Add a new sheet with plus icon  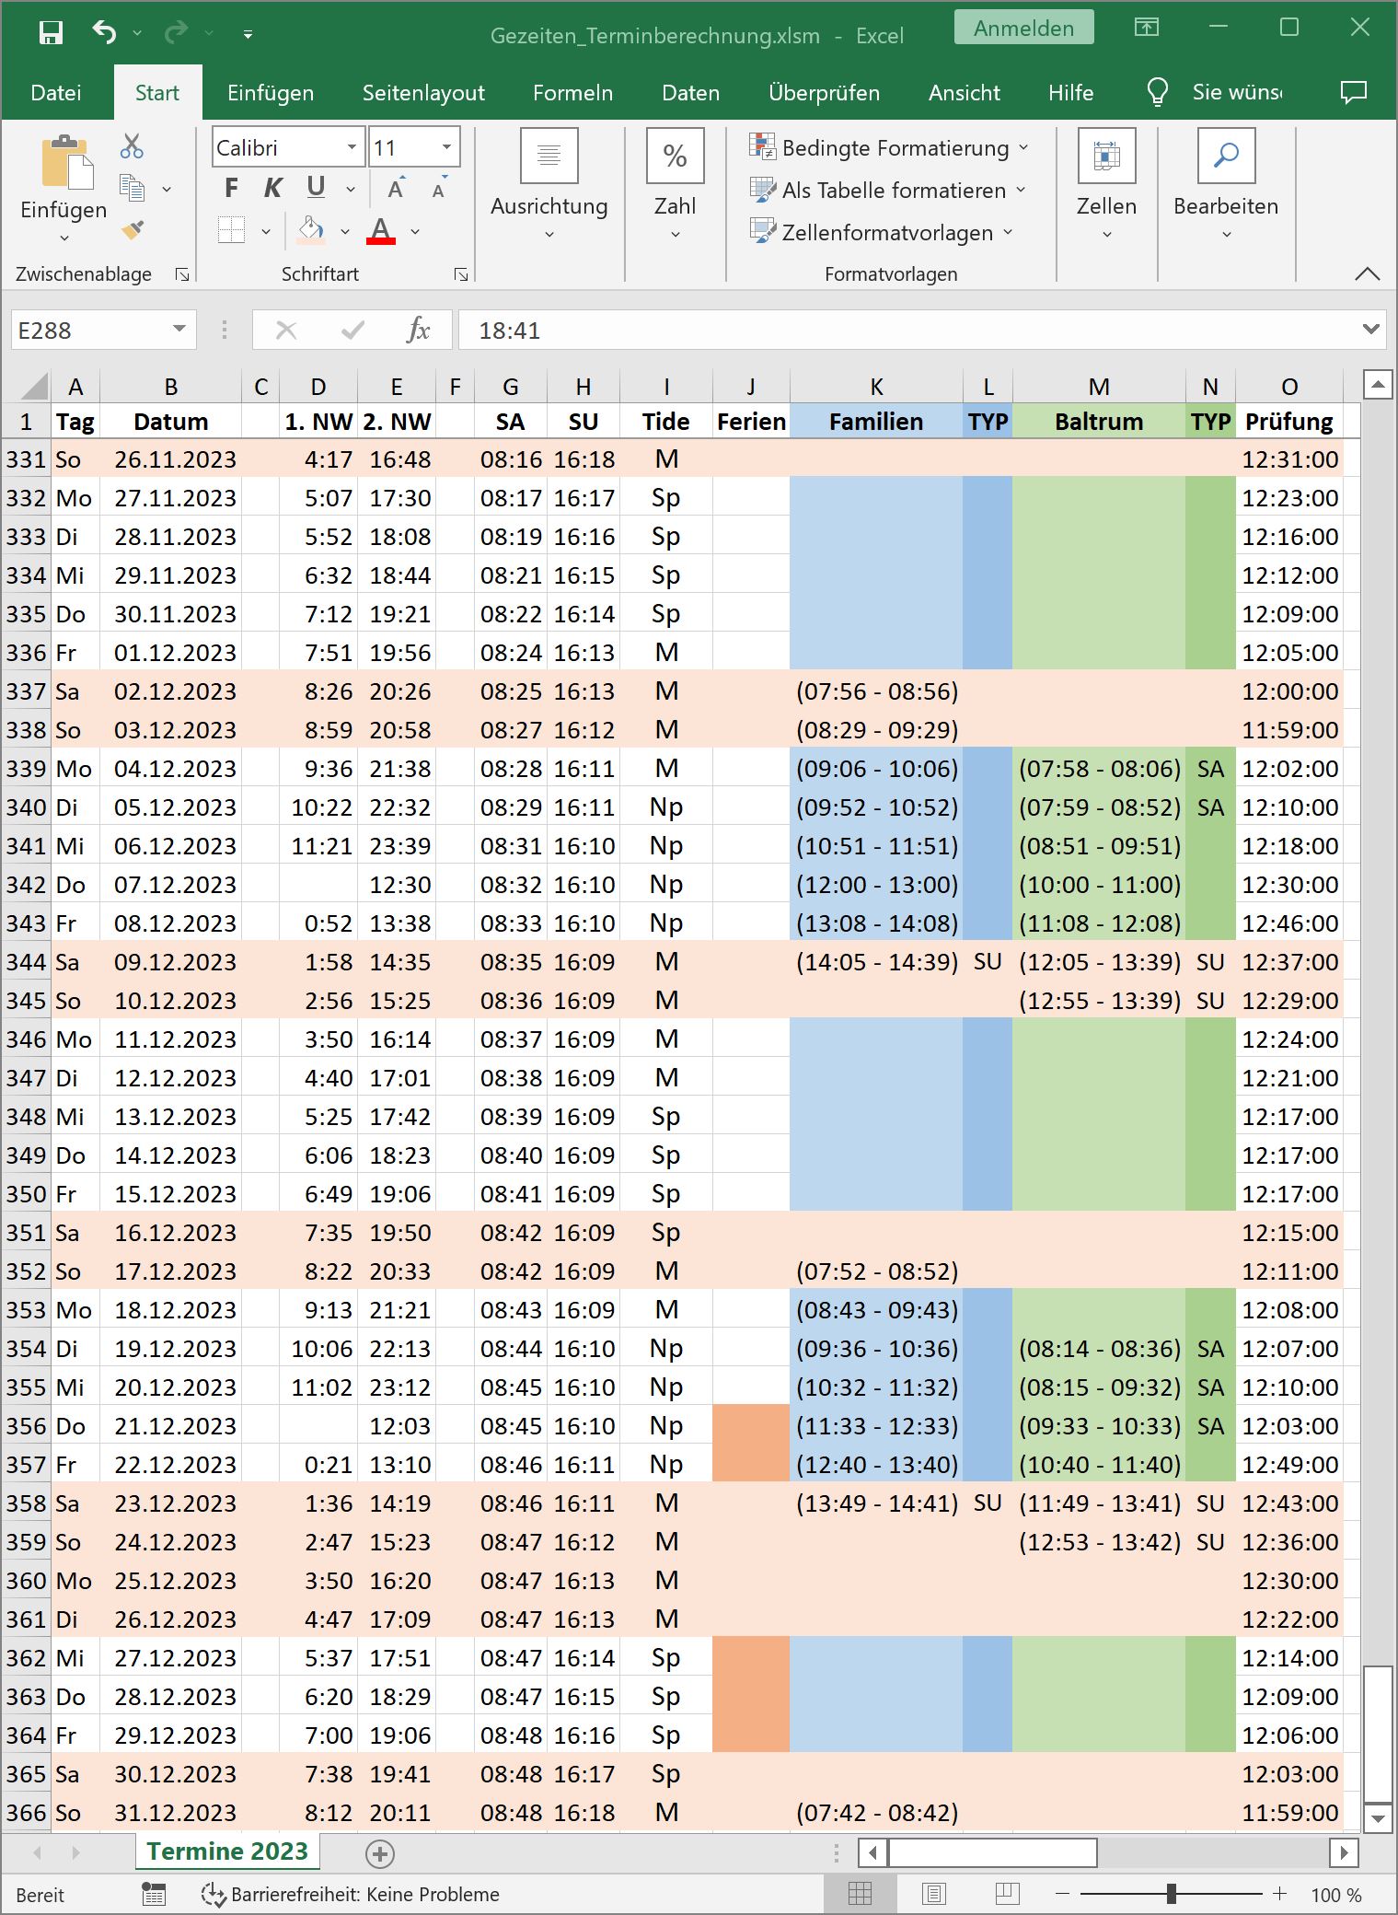(380, 1852)
